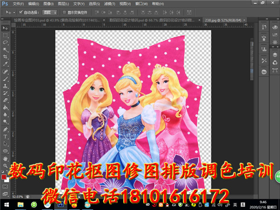Open the 图层 auto-select target dropdown
Screen dimensions: 280x210
tap(49, 12)
